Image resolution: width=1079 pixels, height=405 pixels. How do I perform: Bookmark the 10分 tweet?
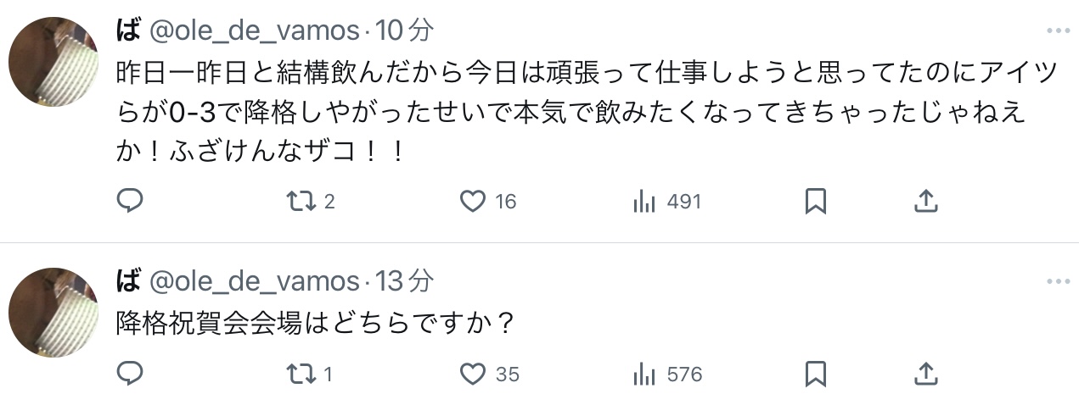pyautogui.click(x=815, y=201)
